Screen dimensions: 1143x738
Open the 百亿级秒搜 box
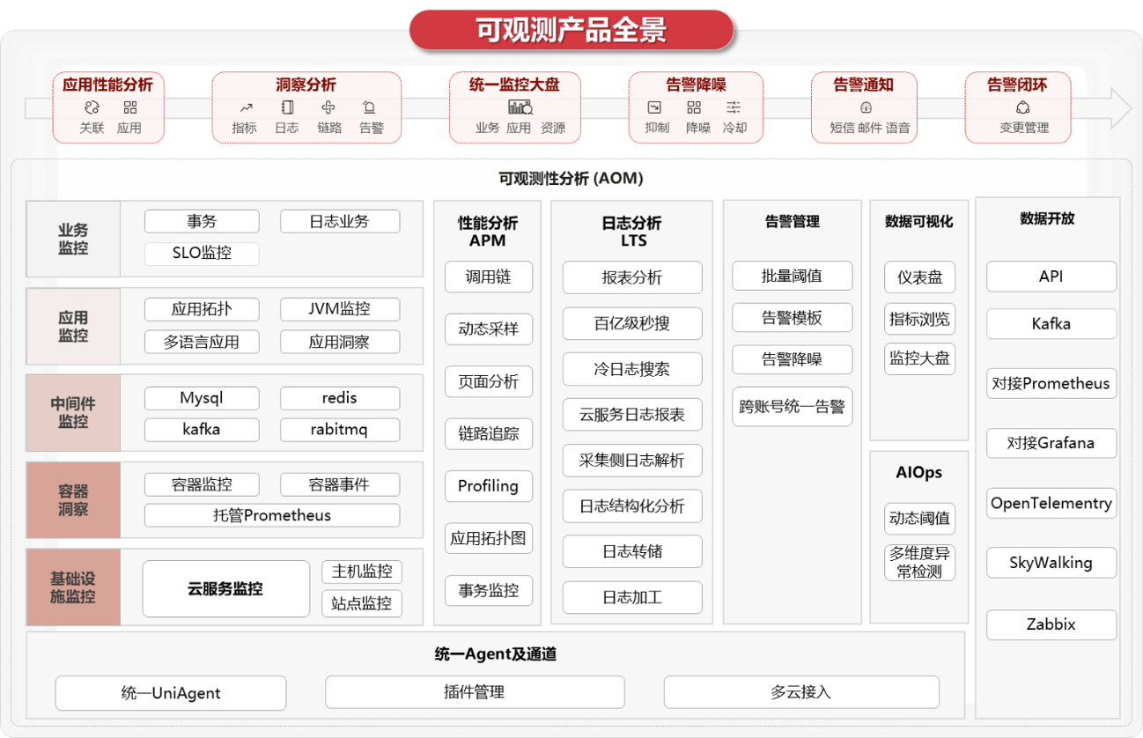[633, 323]
